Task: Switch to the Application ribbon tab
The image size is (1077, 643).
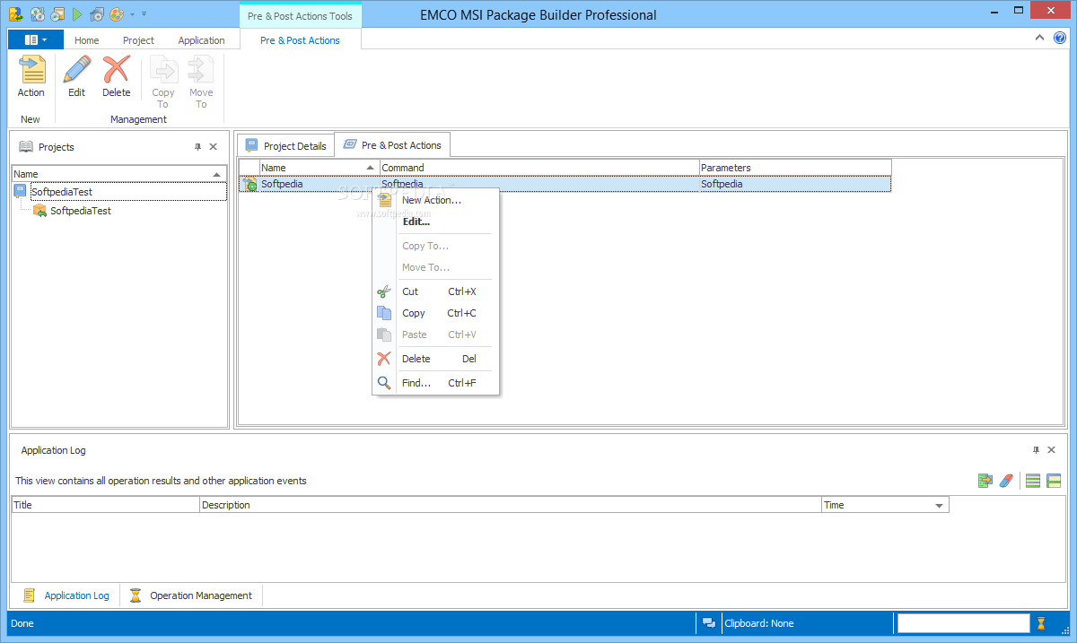Action: pyautogui.click(x=201, y=40)
